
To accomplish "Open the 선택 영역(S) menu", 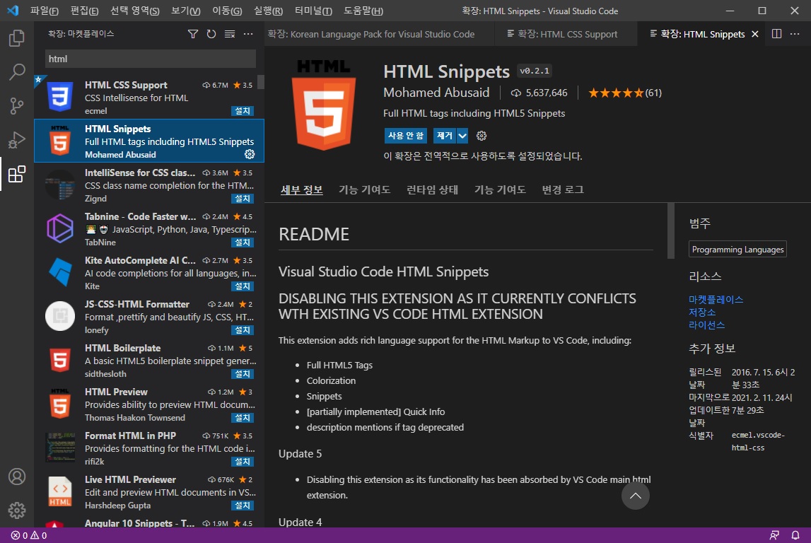I will (135, 11).
